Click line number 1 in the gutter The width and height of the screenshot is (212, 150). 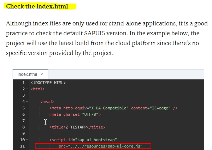24,83
